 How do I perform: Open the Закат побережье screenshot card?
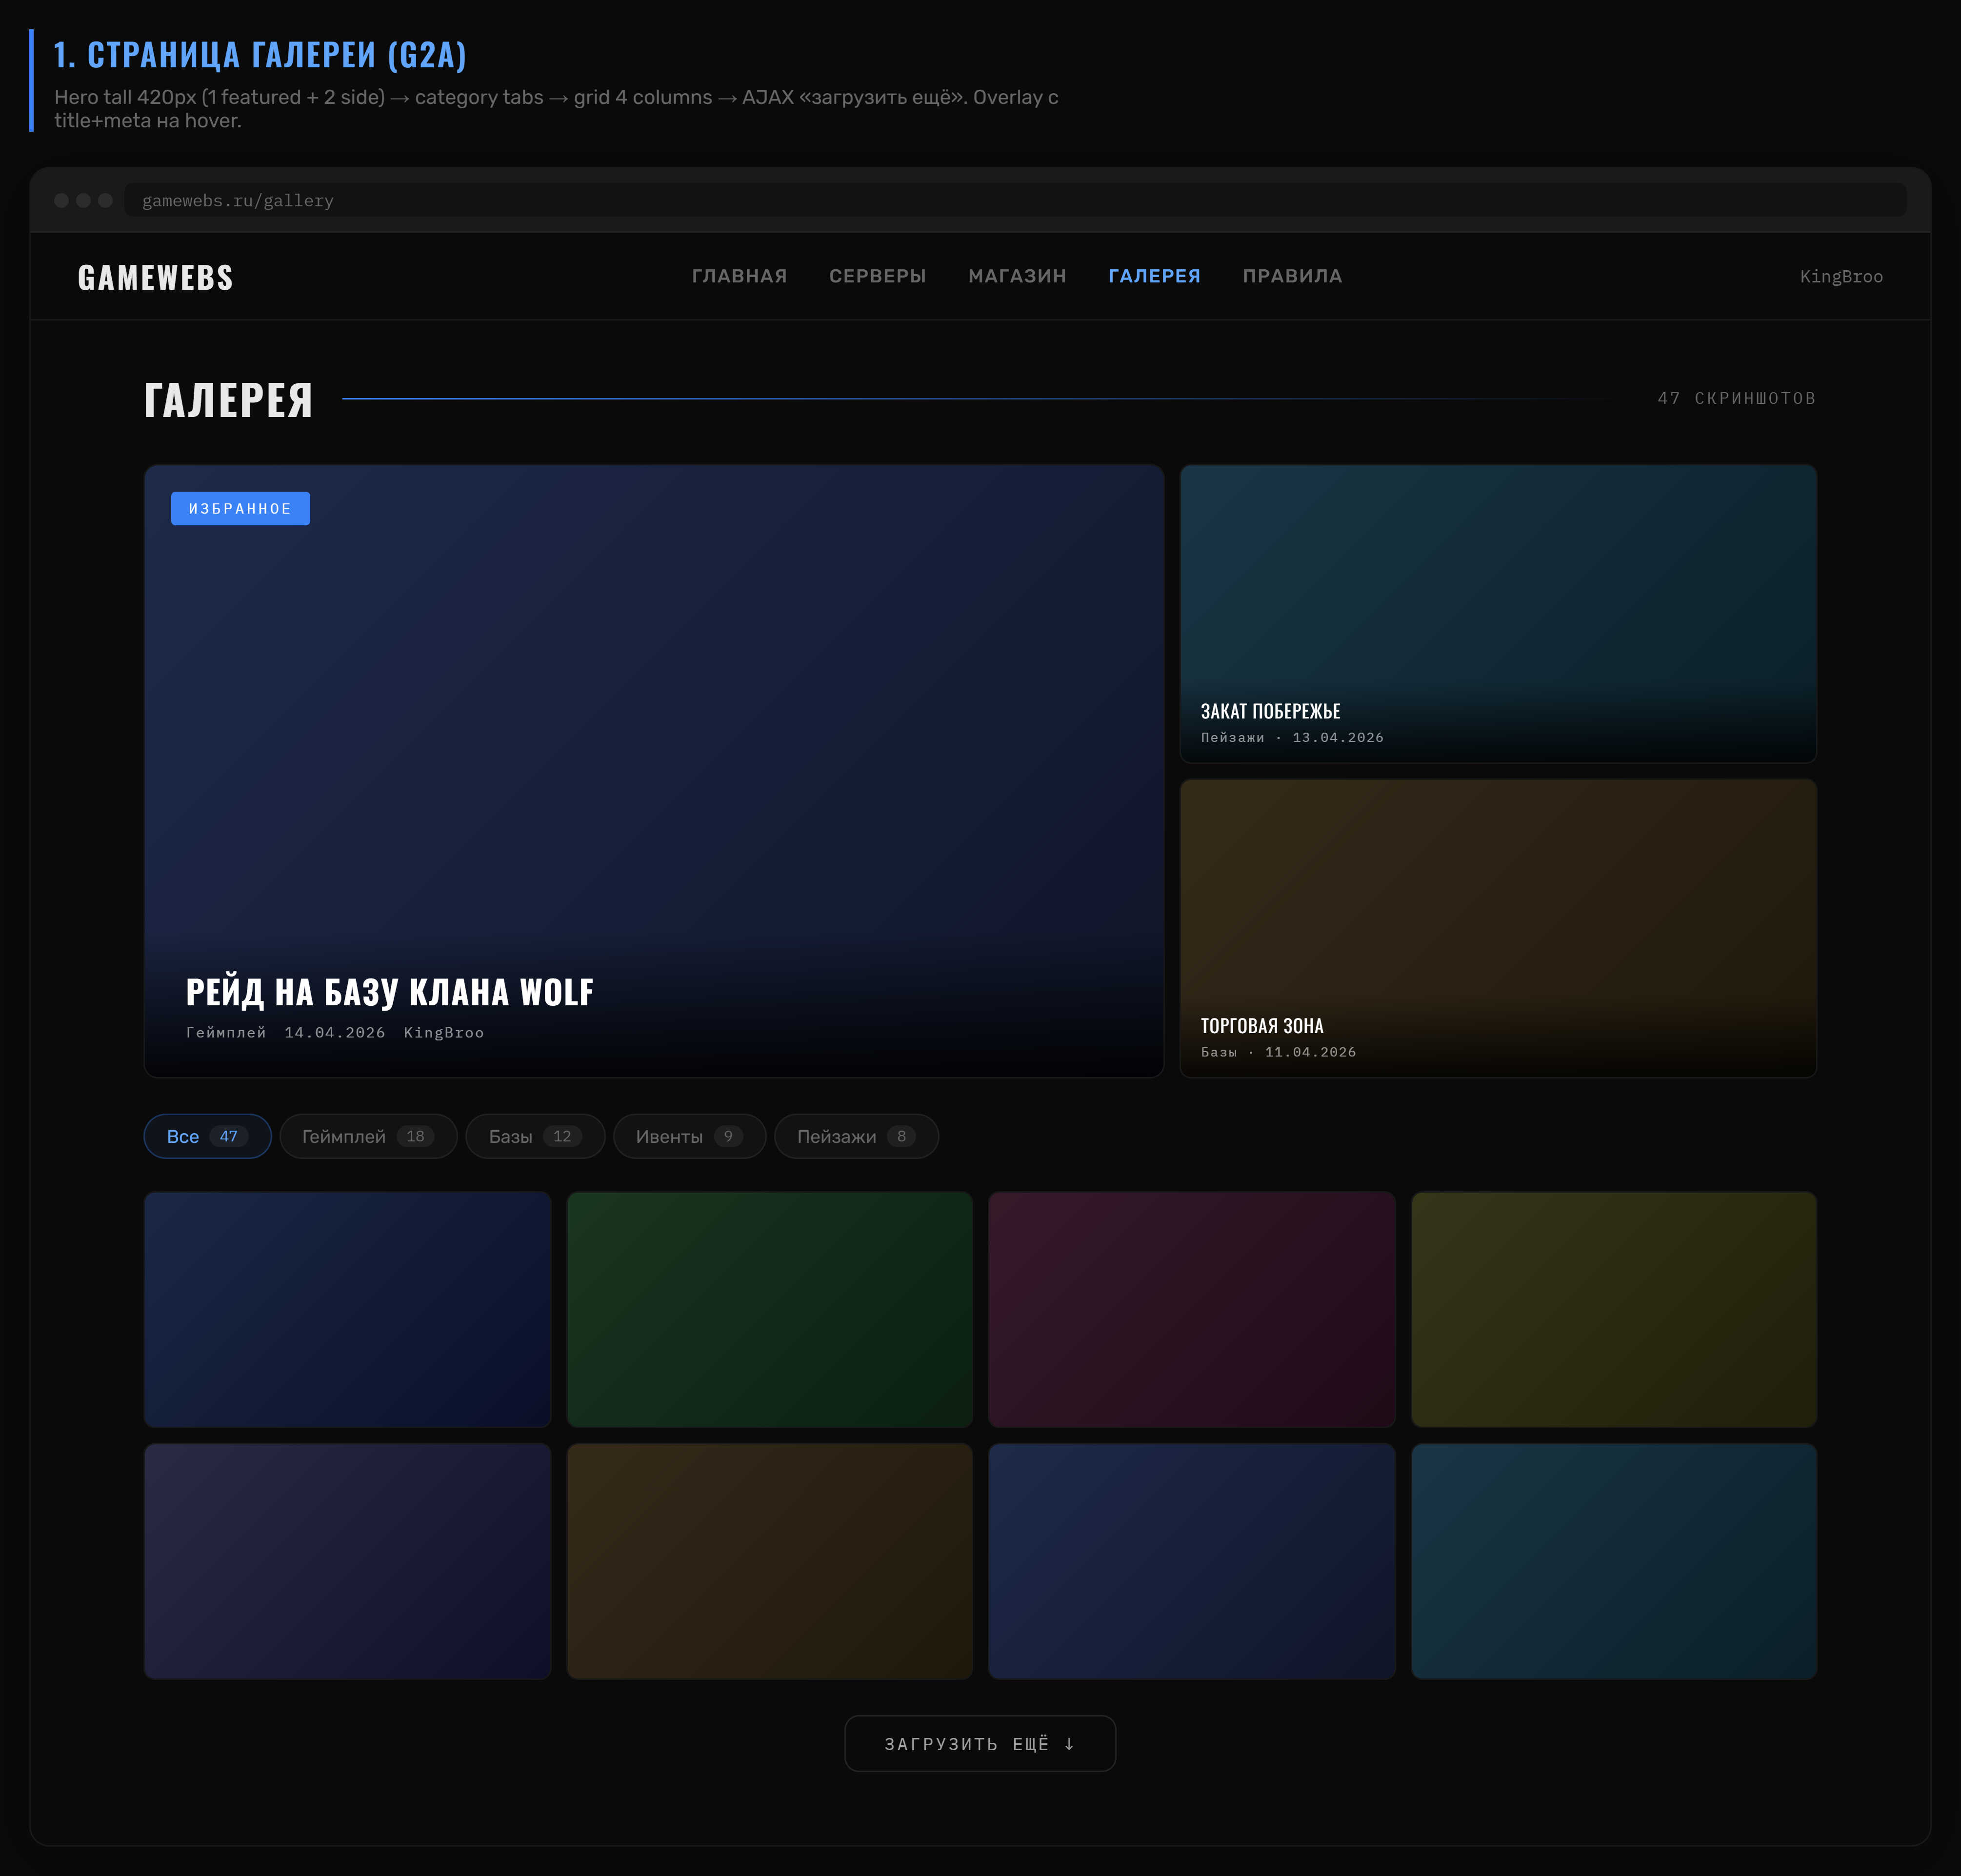click(1498, 613)
